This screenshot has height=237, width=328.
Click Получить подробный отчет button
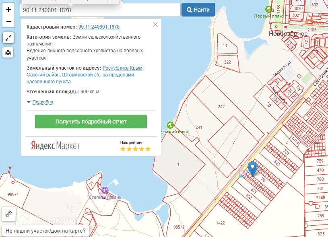[91, 122]
